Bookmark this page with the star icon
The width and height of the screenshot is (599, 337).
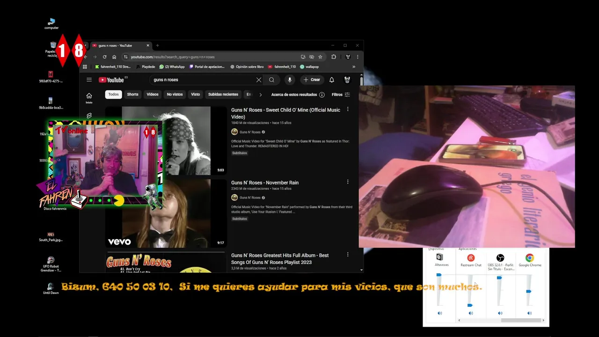pos(320,57)
